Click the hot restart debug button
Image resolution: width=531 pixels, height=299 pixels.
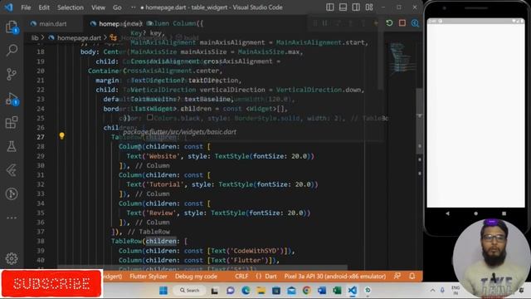[x=389, y=23]
